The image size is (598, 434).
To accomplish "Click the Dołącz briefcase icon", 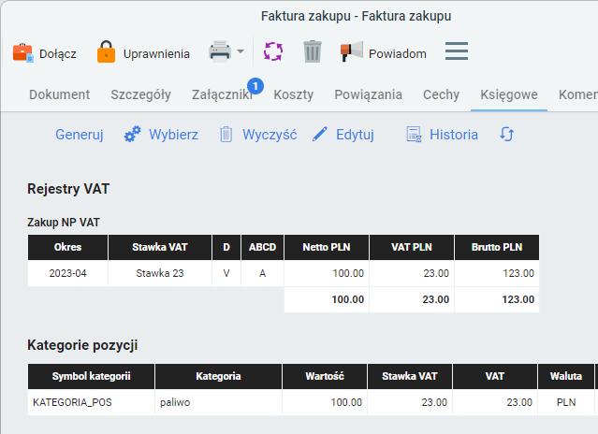I will pyautogui.click(x=22, y=52).
